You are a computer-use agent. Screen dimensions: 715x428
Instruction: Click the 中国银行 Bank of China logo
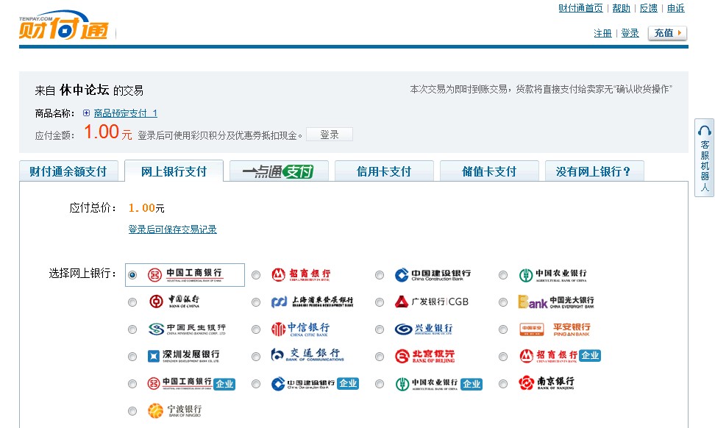(x=174, y=302)
